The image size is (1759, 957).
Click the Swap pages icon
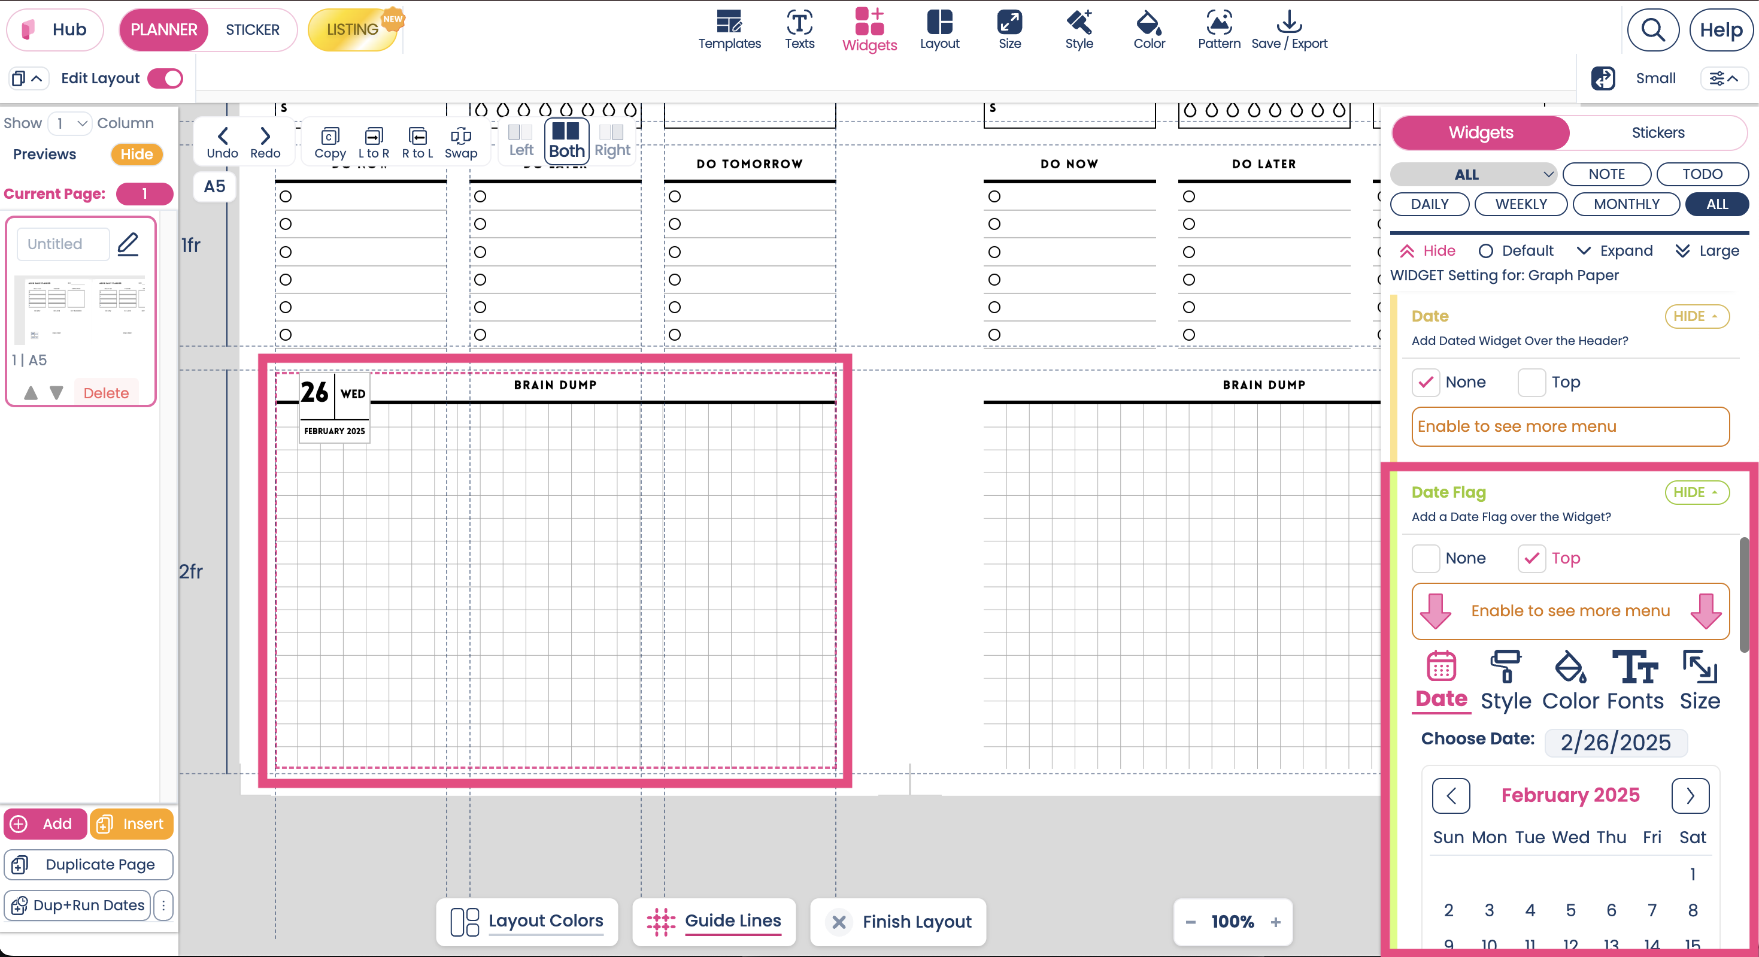click(x=461, y=137)
